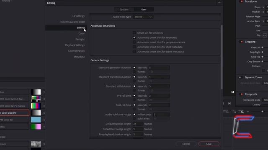Enable Automatic smart bins for scene metadata
This screenshot has width=268, height=150.
[134, 51]
